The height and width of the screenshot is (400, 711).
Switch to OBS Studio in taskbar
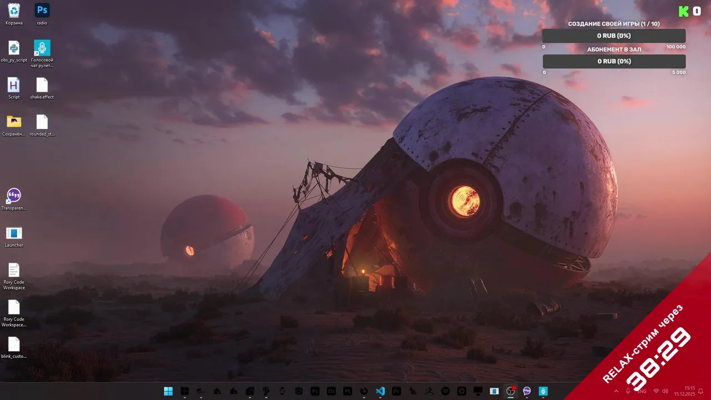click(510, 391)
